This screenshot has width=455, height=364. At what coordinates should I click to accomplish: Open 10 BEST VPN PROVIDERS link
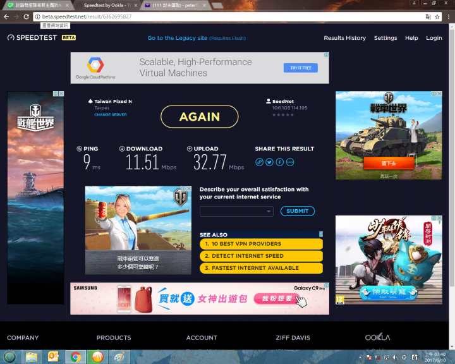pos(261,244)
